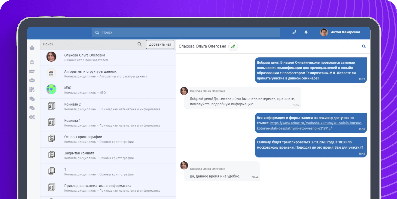Click the colorful МЭО room avatar
Screen dimensions: 397x199
click(x=51, y=89)
